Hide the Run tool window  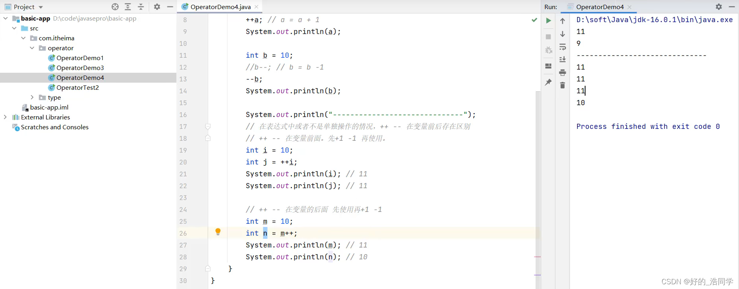(732, 7)
